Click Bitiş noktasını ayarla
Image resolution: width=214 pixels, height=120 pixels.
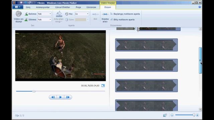pyautogui.click(x=122, y=20)
